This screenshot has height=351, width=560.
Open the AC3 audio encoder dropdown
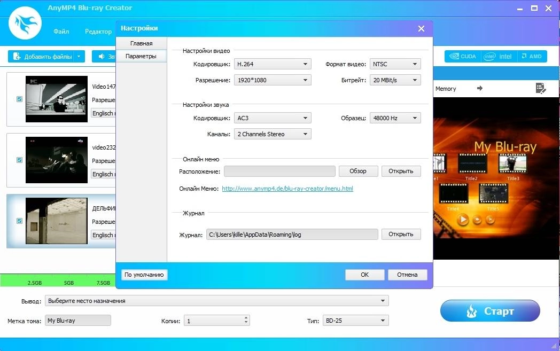coord(273,118)
